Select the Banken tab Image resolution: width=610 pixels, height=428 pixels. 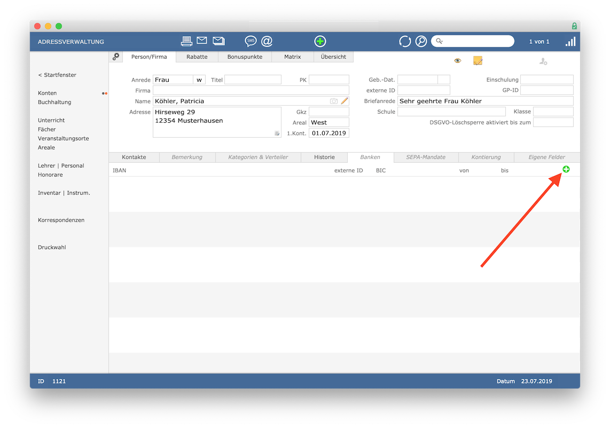(370, 157)
